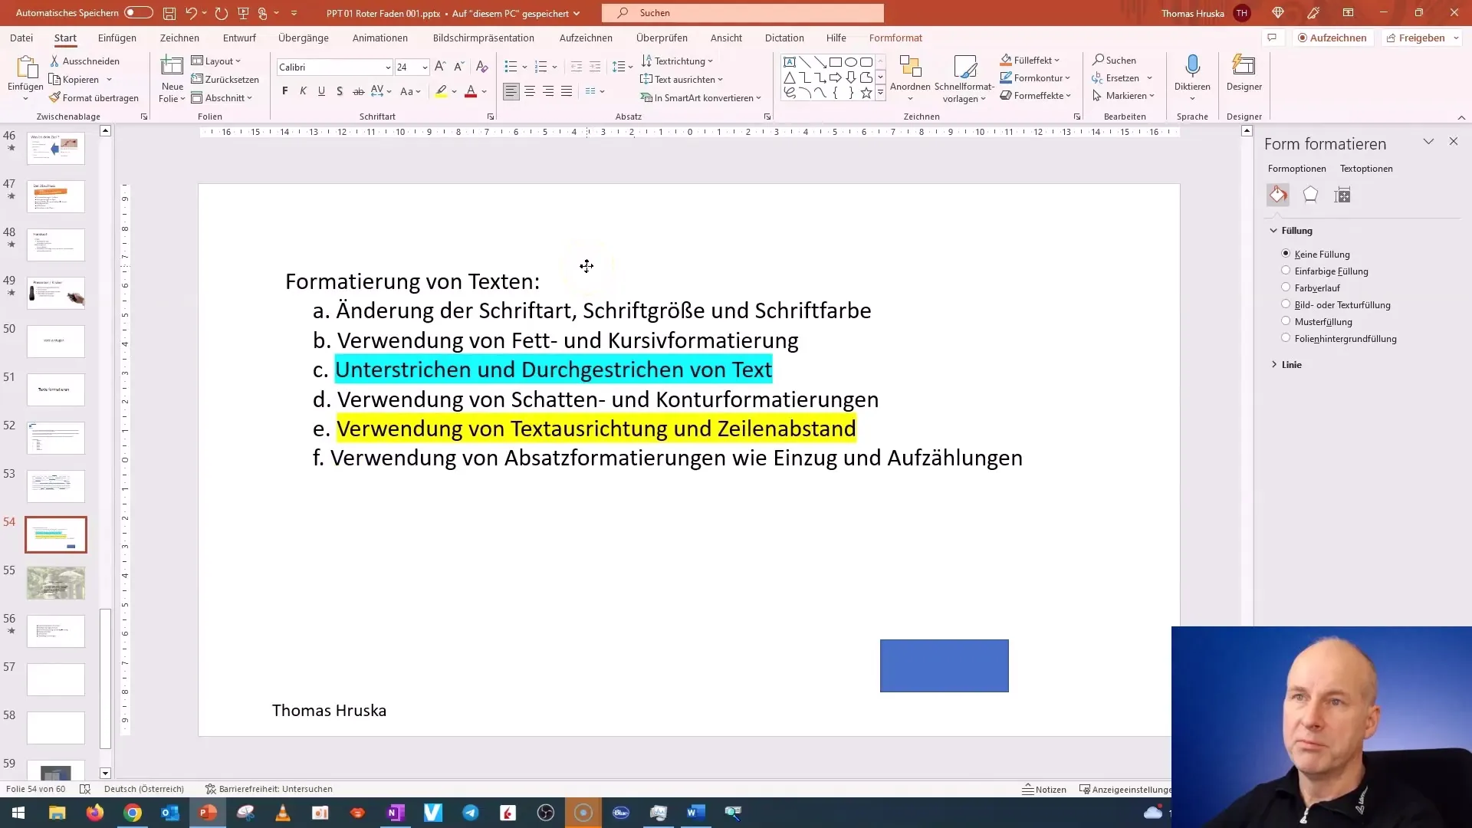Switch to Animationen tab
This screenshot has height=828, width=1472.
(x=380, y=38)
